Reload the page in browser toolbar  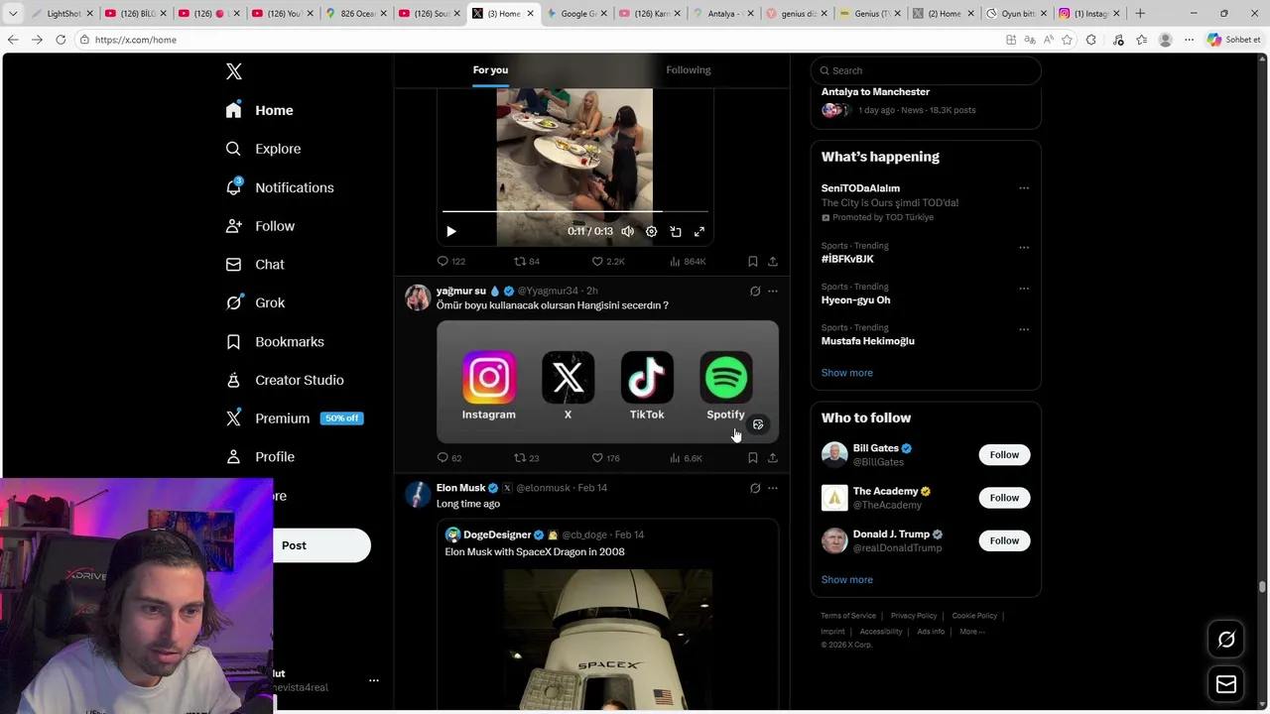pos(61,40)
